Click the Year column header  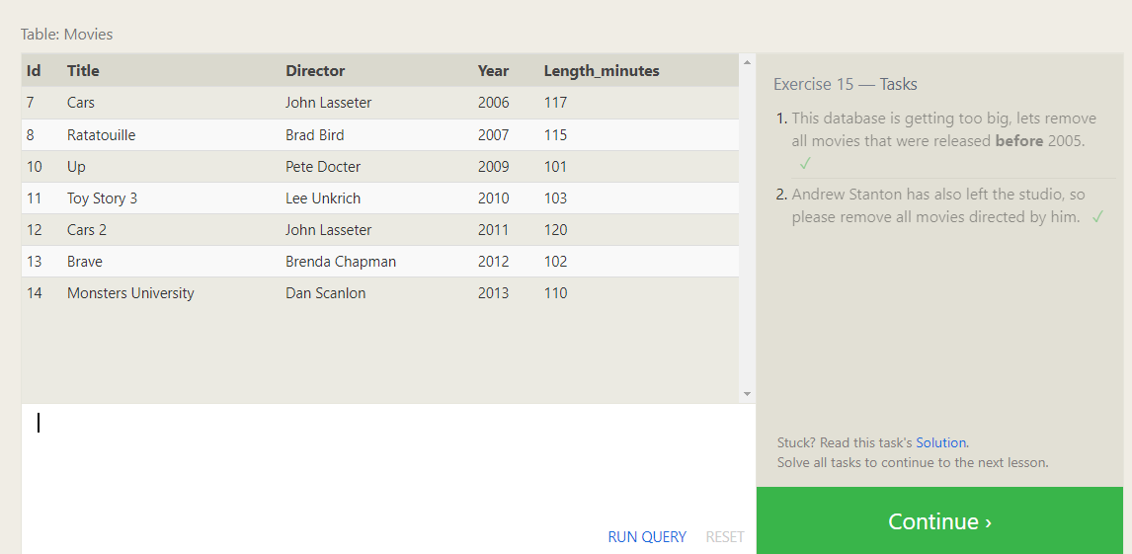(493, 71)
